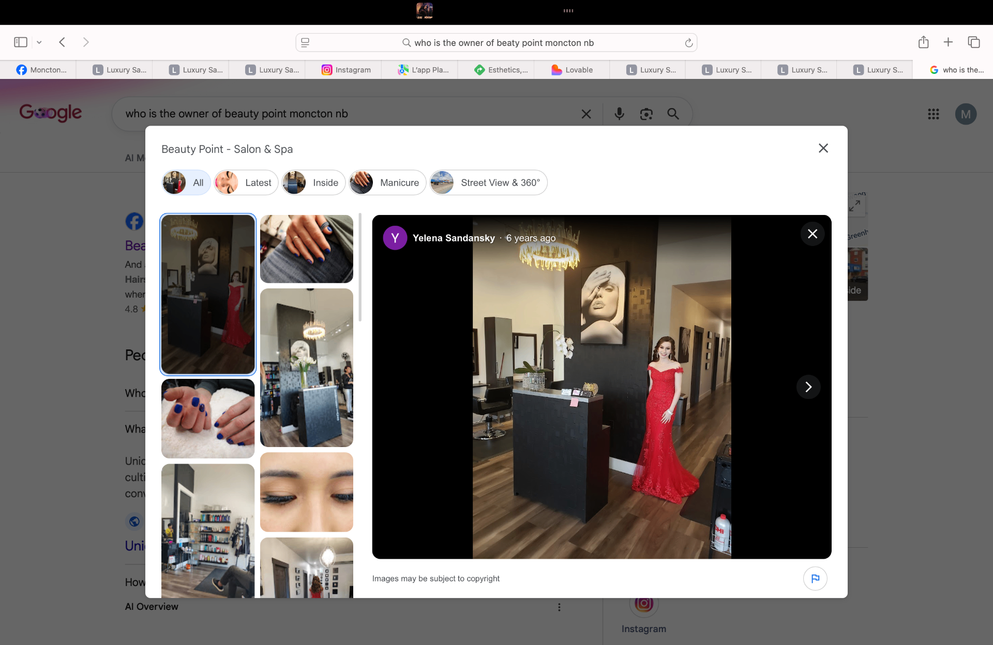The width and height of the screenshot is (993, 645).
Task: Open the eyelash close-up thumbnail
Action: point(307,492)
